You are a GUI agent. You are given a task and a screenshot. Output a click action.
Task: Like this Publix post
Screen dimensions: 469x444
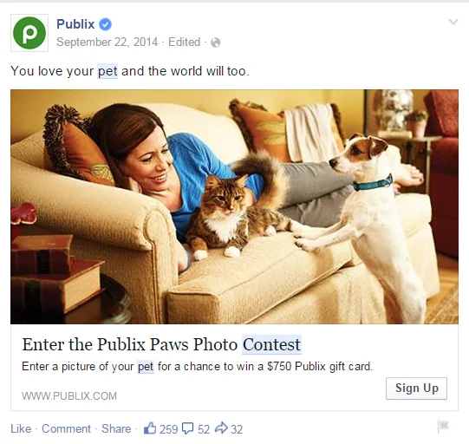click(x=21, y=428)
